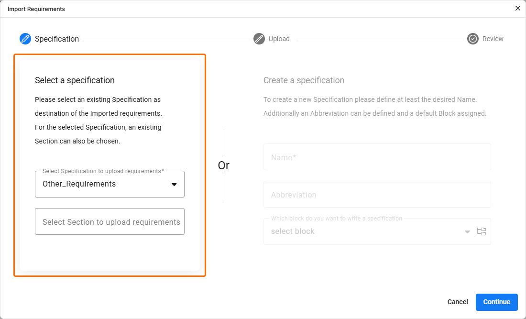
Task: Click the 'Select a specification' heading
Action: [75, 80]
